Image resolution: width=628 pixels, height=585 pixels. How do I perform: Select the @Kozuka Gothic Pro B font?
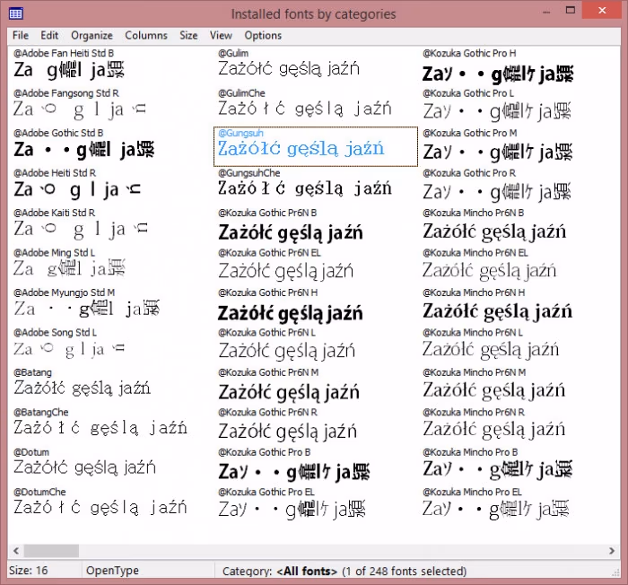(316, 465)
